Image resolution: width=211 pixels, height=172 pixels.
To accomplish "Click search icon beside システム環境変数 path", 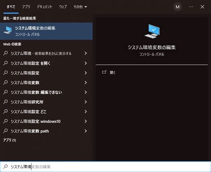I will tap(5, 131).
